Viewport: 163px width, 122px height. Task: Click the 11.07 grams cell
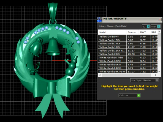[132, 72]
